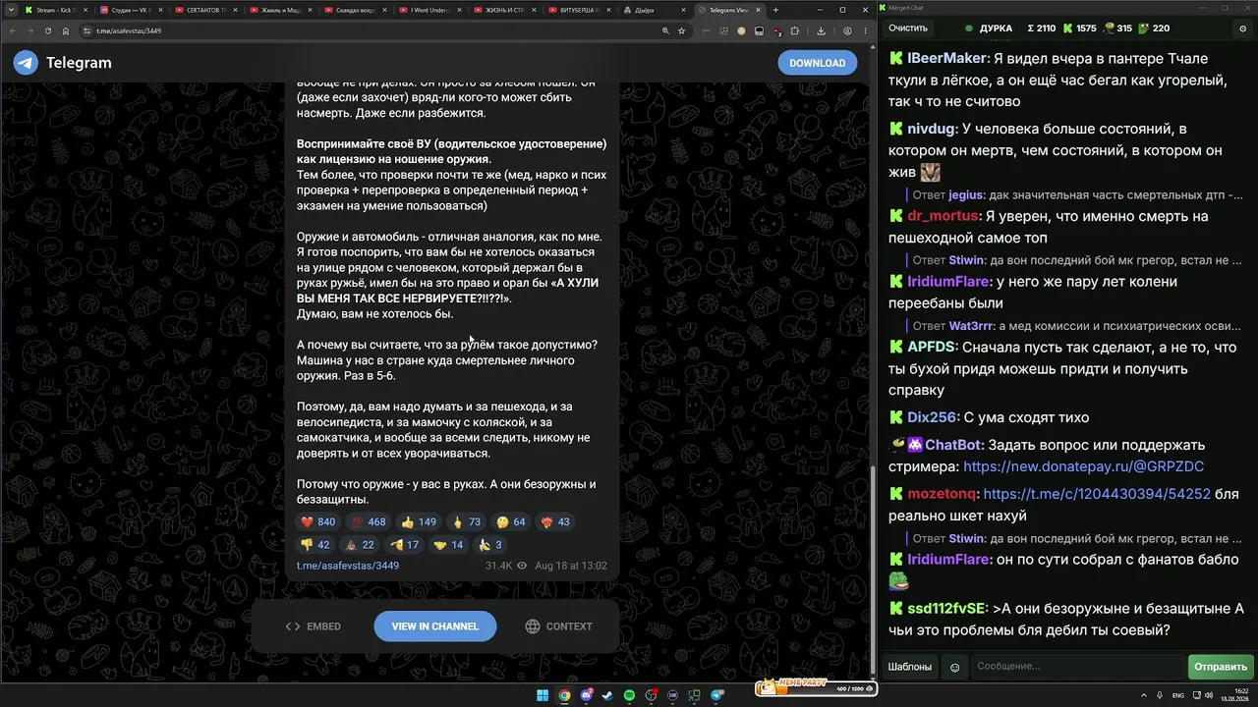The image size is (1258, 707).
Task: Click the ДУРКА channel status label
Action: click(997, 28)
